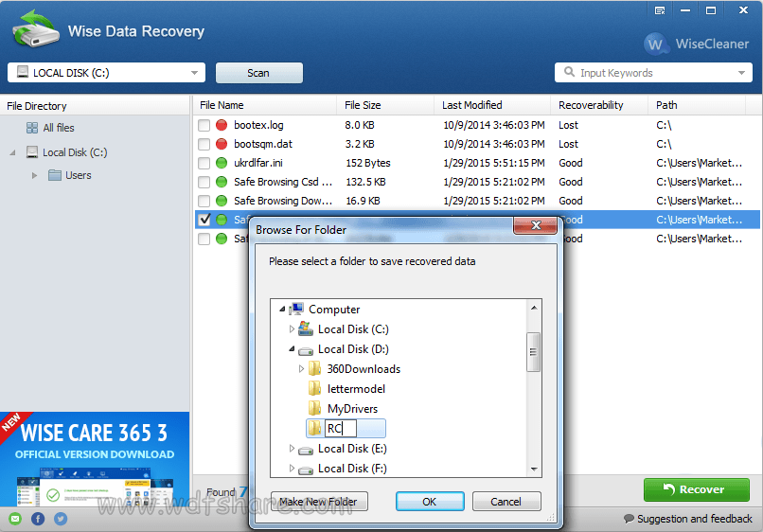The image size is (763, 532).
Task: Click the green status dot of Safe Browsing Csd
Action: pos(222,182)
